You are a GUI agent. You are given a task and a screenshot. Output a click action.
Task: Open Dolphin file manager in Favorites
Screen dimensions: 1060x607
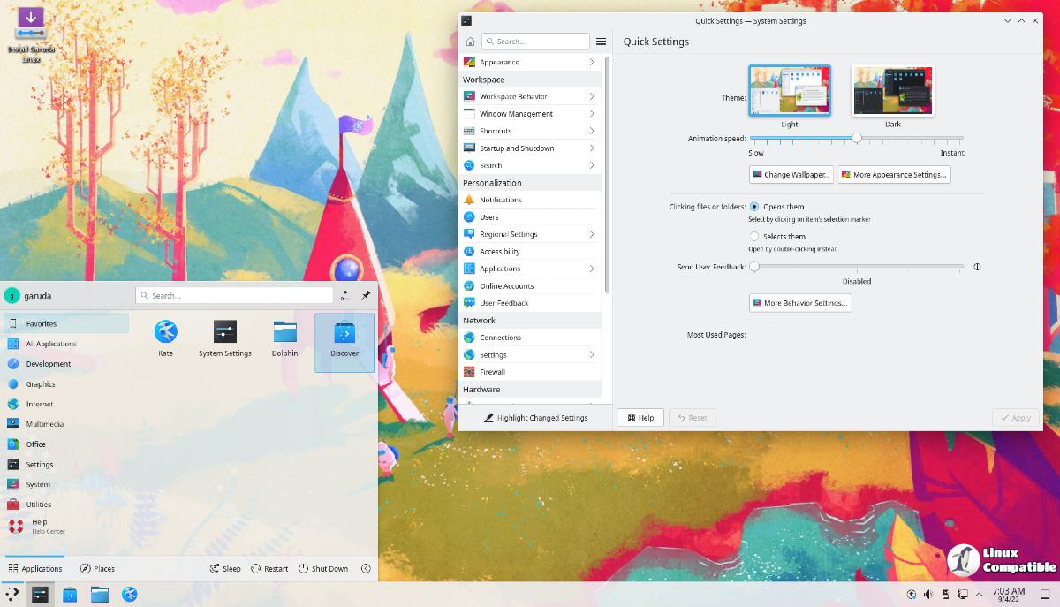(284, 338)
